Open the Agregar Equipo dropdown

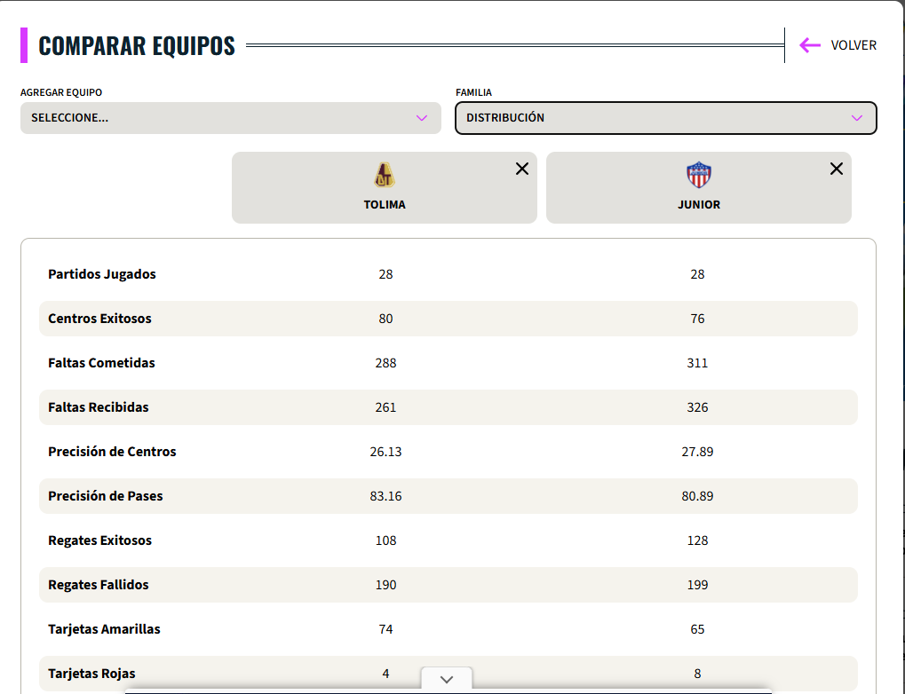click(230, 118)
